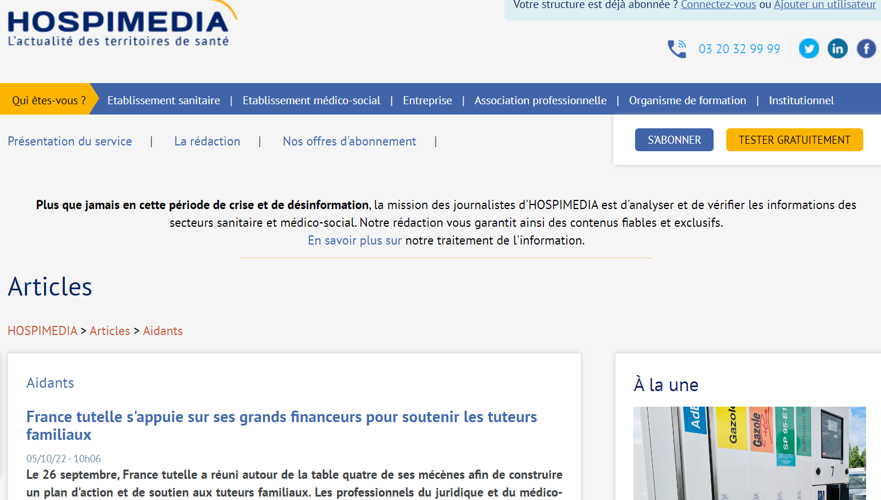The width and height of the screenshot is (881, 500).
Task: Click the HOSPIMEDIA logo
Action: [x=122, y=24]
